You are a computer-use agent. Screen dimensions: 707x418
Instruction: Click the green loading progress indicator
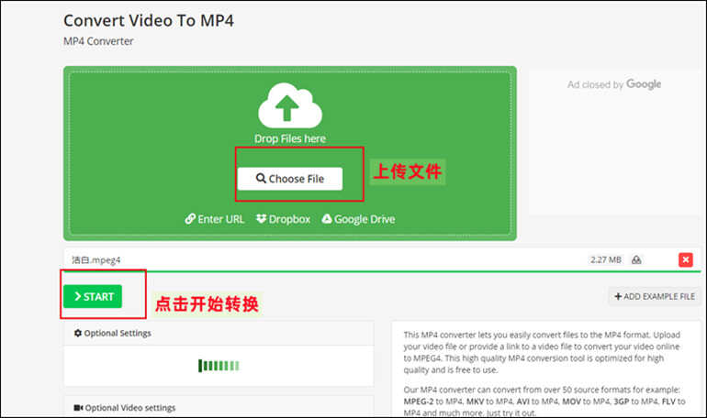(219, 366)
